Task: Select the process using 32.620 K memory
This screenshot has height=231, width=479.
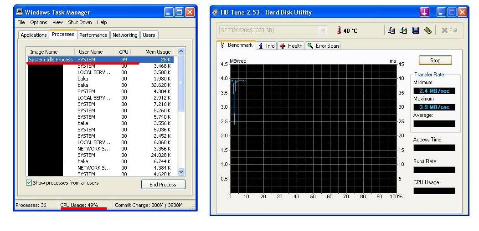Action: point(101,85)
